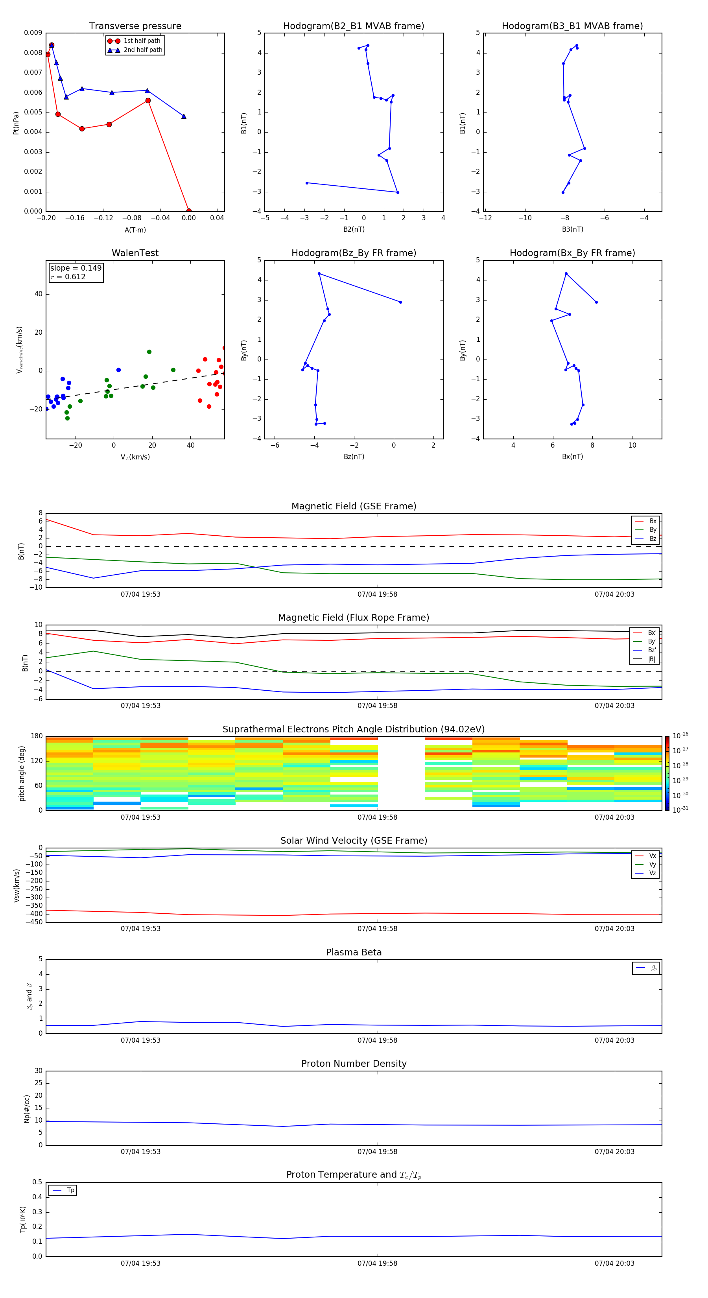
Task: Click the 'Solar Wind Velocity (GSE Frame)' title
Action: click(x=354, y=841)
